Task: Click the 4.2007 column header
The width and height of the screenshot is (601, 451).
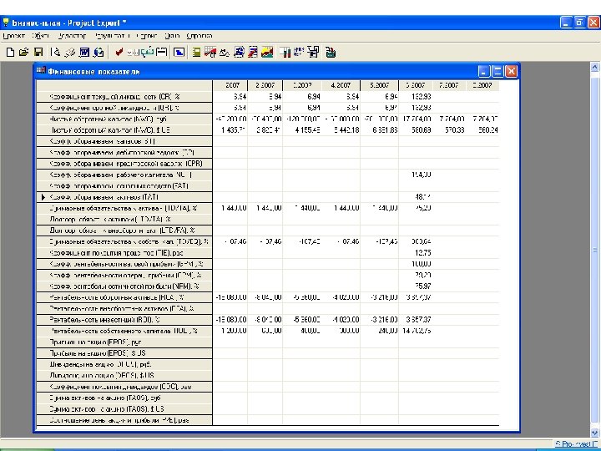Action: [x=341, y=85]
